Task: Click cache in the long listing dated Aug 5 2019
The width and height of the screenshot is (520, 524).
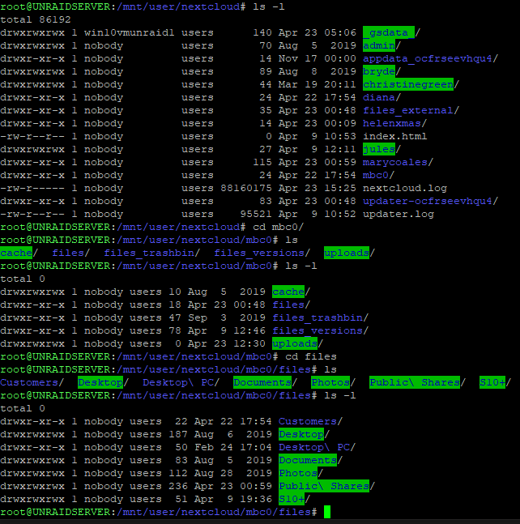Action: (x=288, y=292)
